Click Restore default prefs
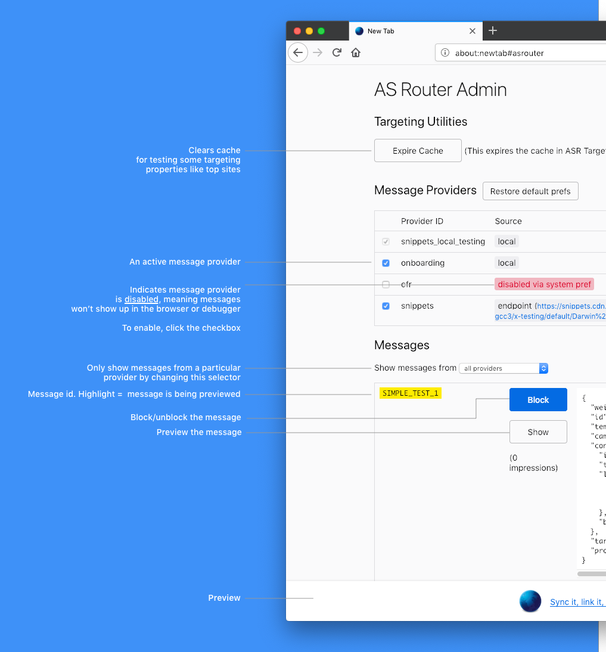The width and height of the screenshot is (606, 652). point(530,191)
